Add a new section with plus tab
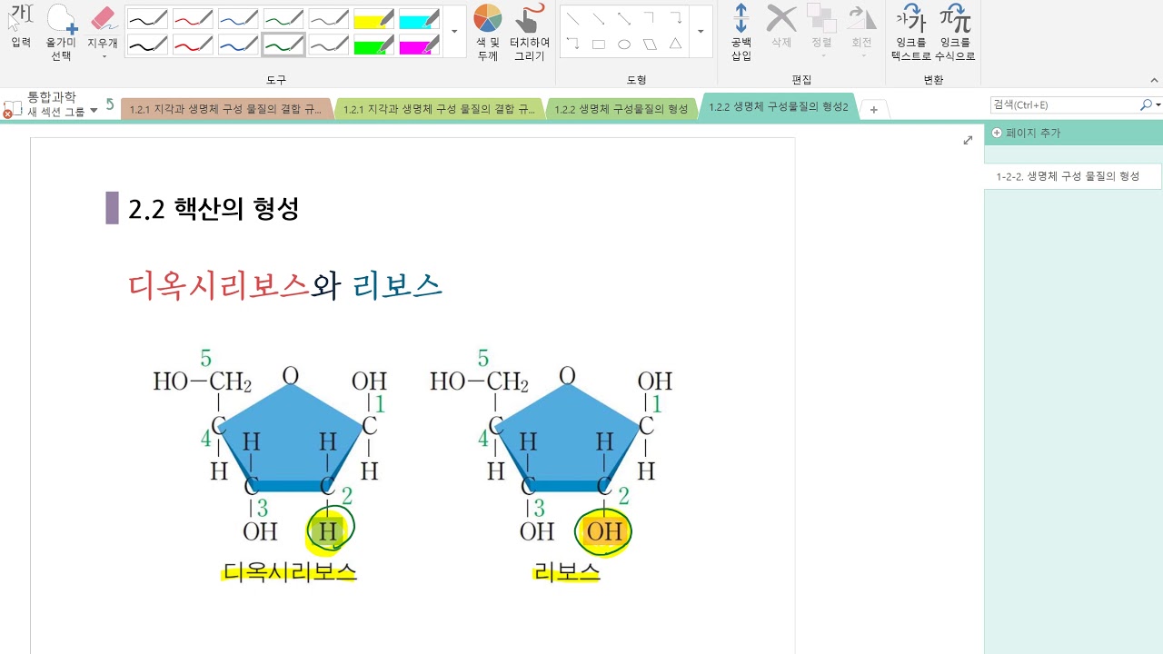This screenshot has height=654, width=1163. coord(873,110)
